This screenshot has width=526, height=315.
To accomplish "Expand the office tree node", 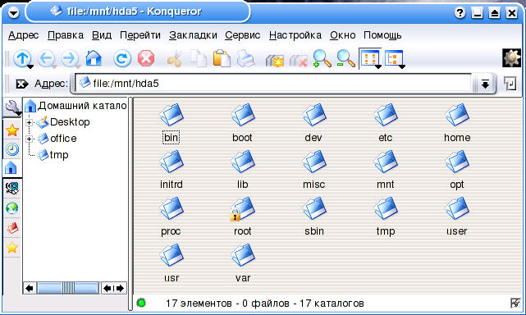I will point(30,139).
